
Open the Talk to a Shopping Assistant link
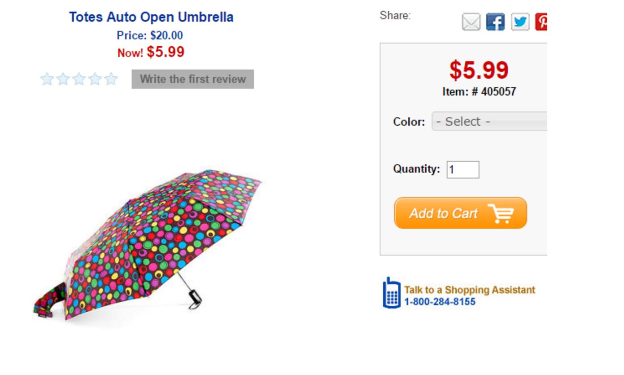point(469,290)
